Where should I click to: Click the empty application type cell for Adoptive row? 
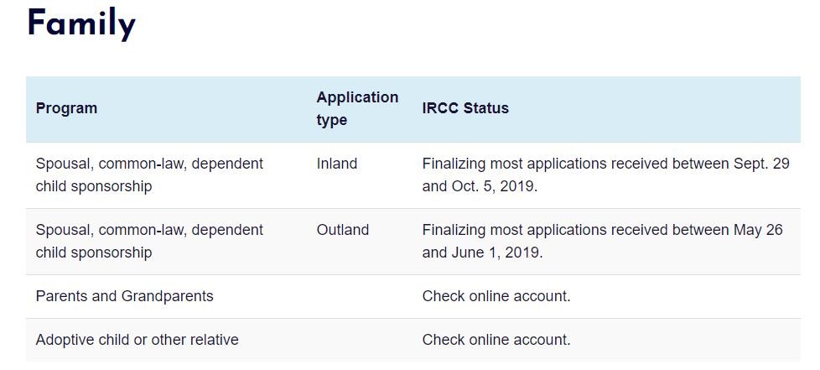[x=360, y=340]
